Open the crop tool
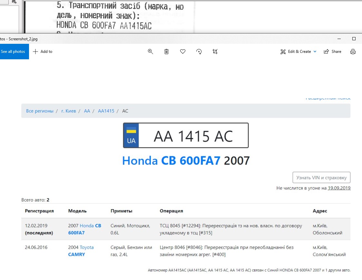 [215, 52]
